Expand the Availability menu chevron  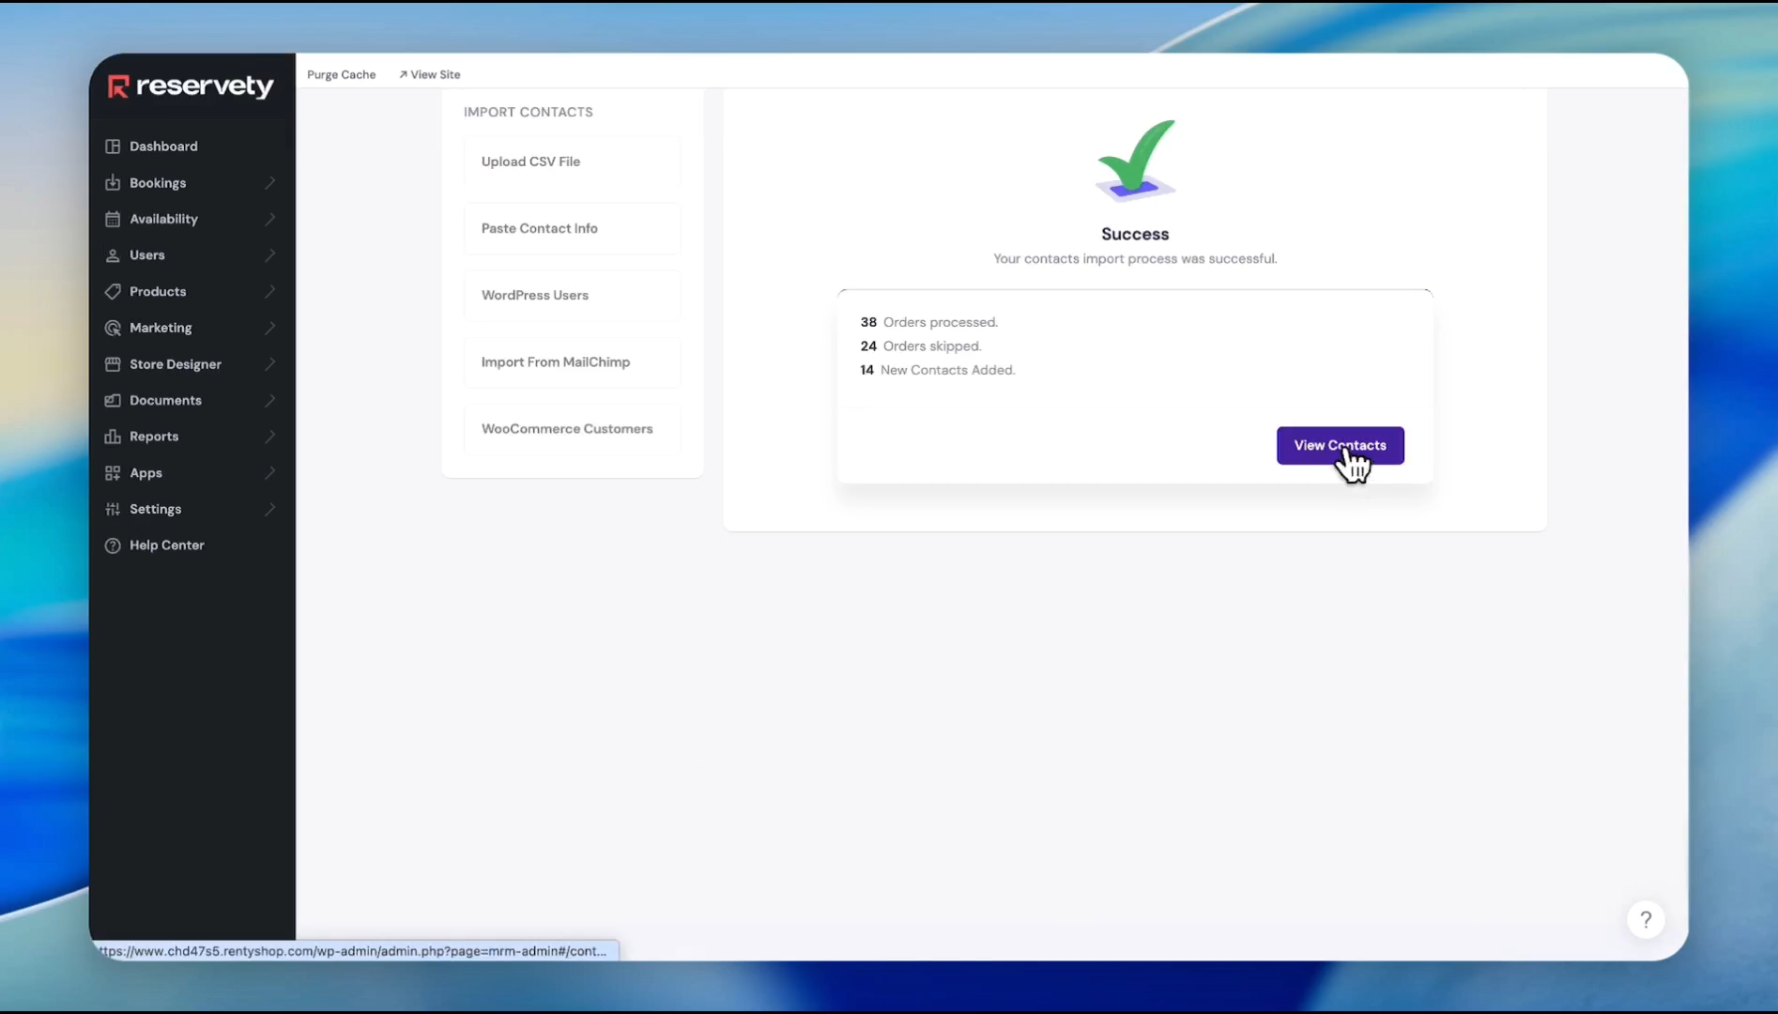pyautogui.click(x=270, y=219)
